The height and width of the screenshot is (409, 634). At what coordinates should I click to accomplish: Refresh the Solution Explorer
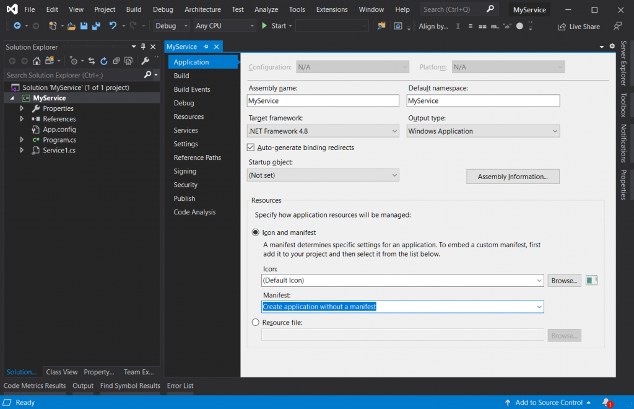click(x=104, y=61)
